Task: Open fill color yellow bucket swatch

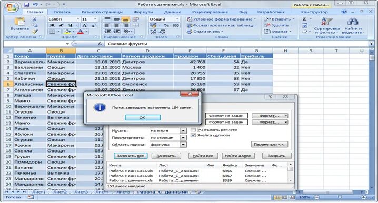Action: [x=67, y=32]
